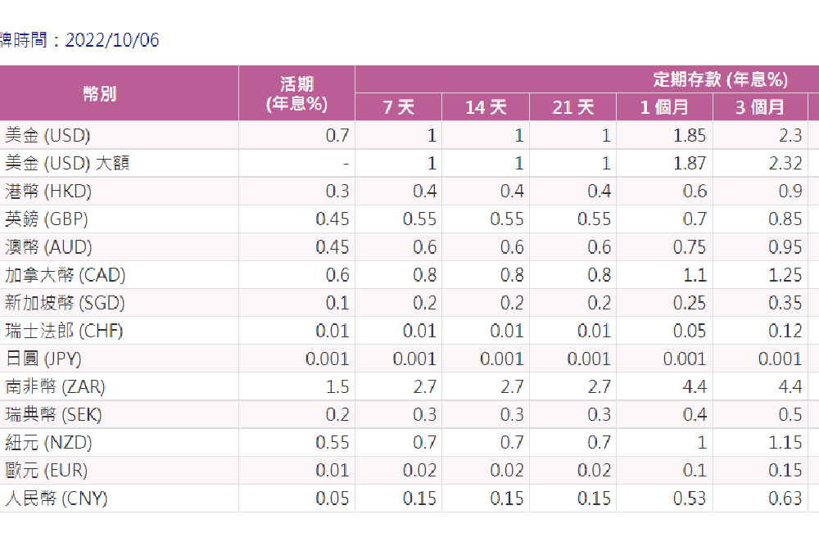
Task: Click the 2022/10/06 date text
Action: (111, 40)
